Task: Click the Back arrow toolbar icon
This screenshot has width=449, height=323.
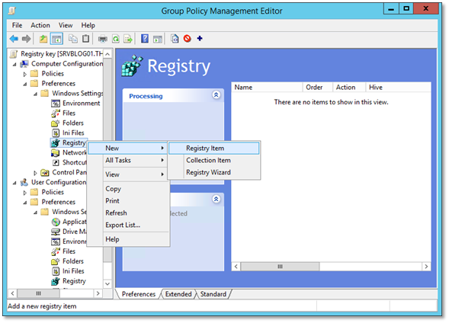Action: (x=14, y=38)
